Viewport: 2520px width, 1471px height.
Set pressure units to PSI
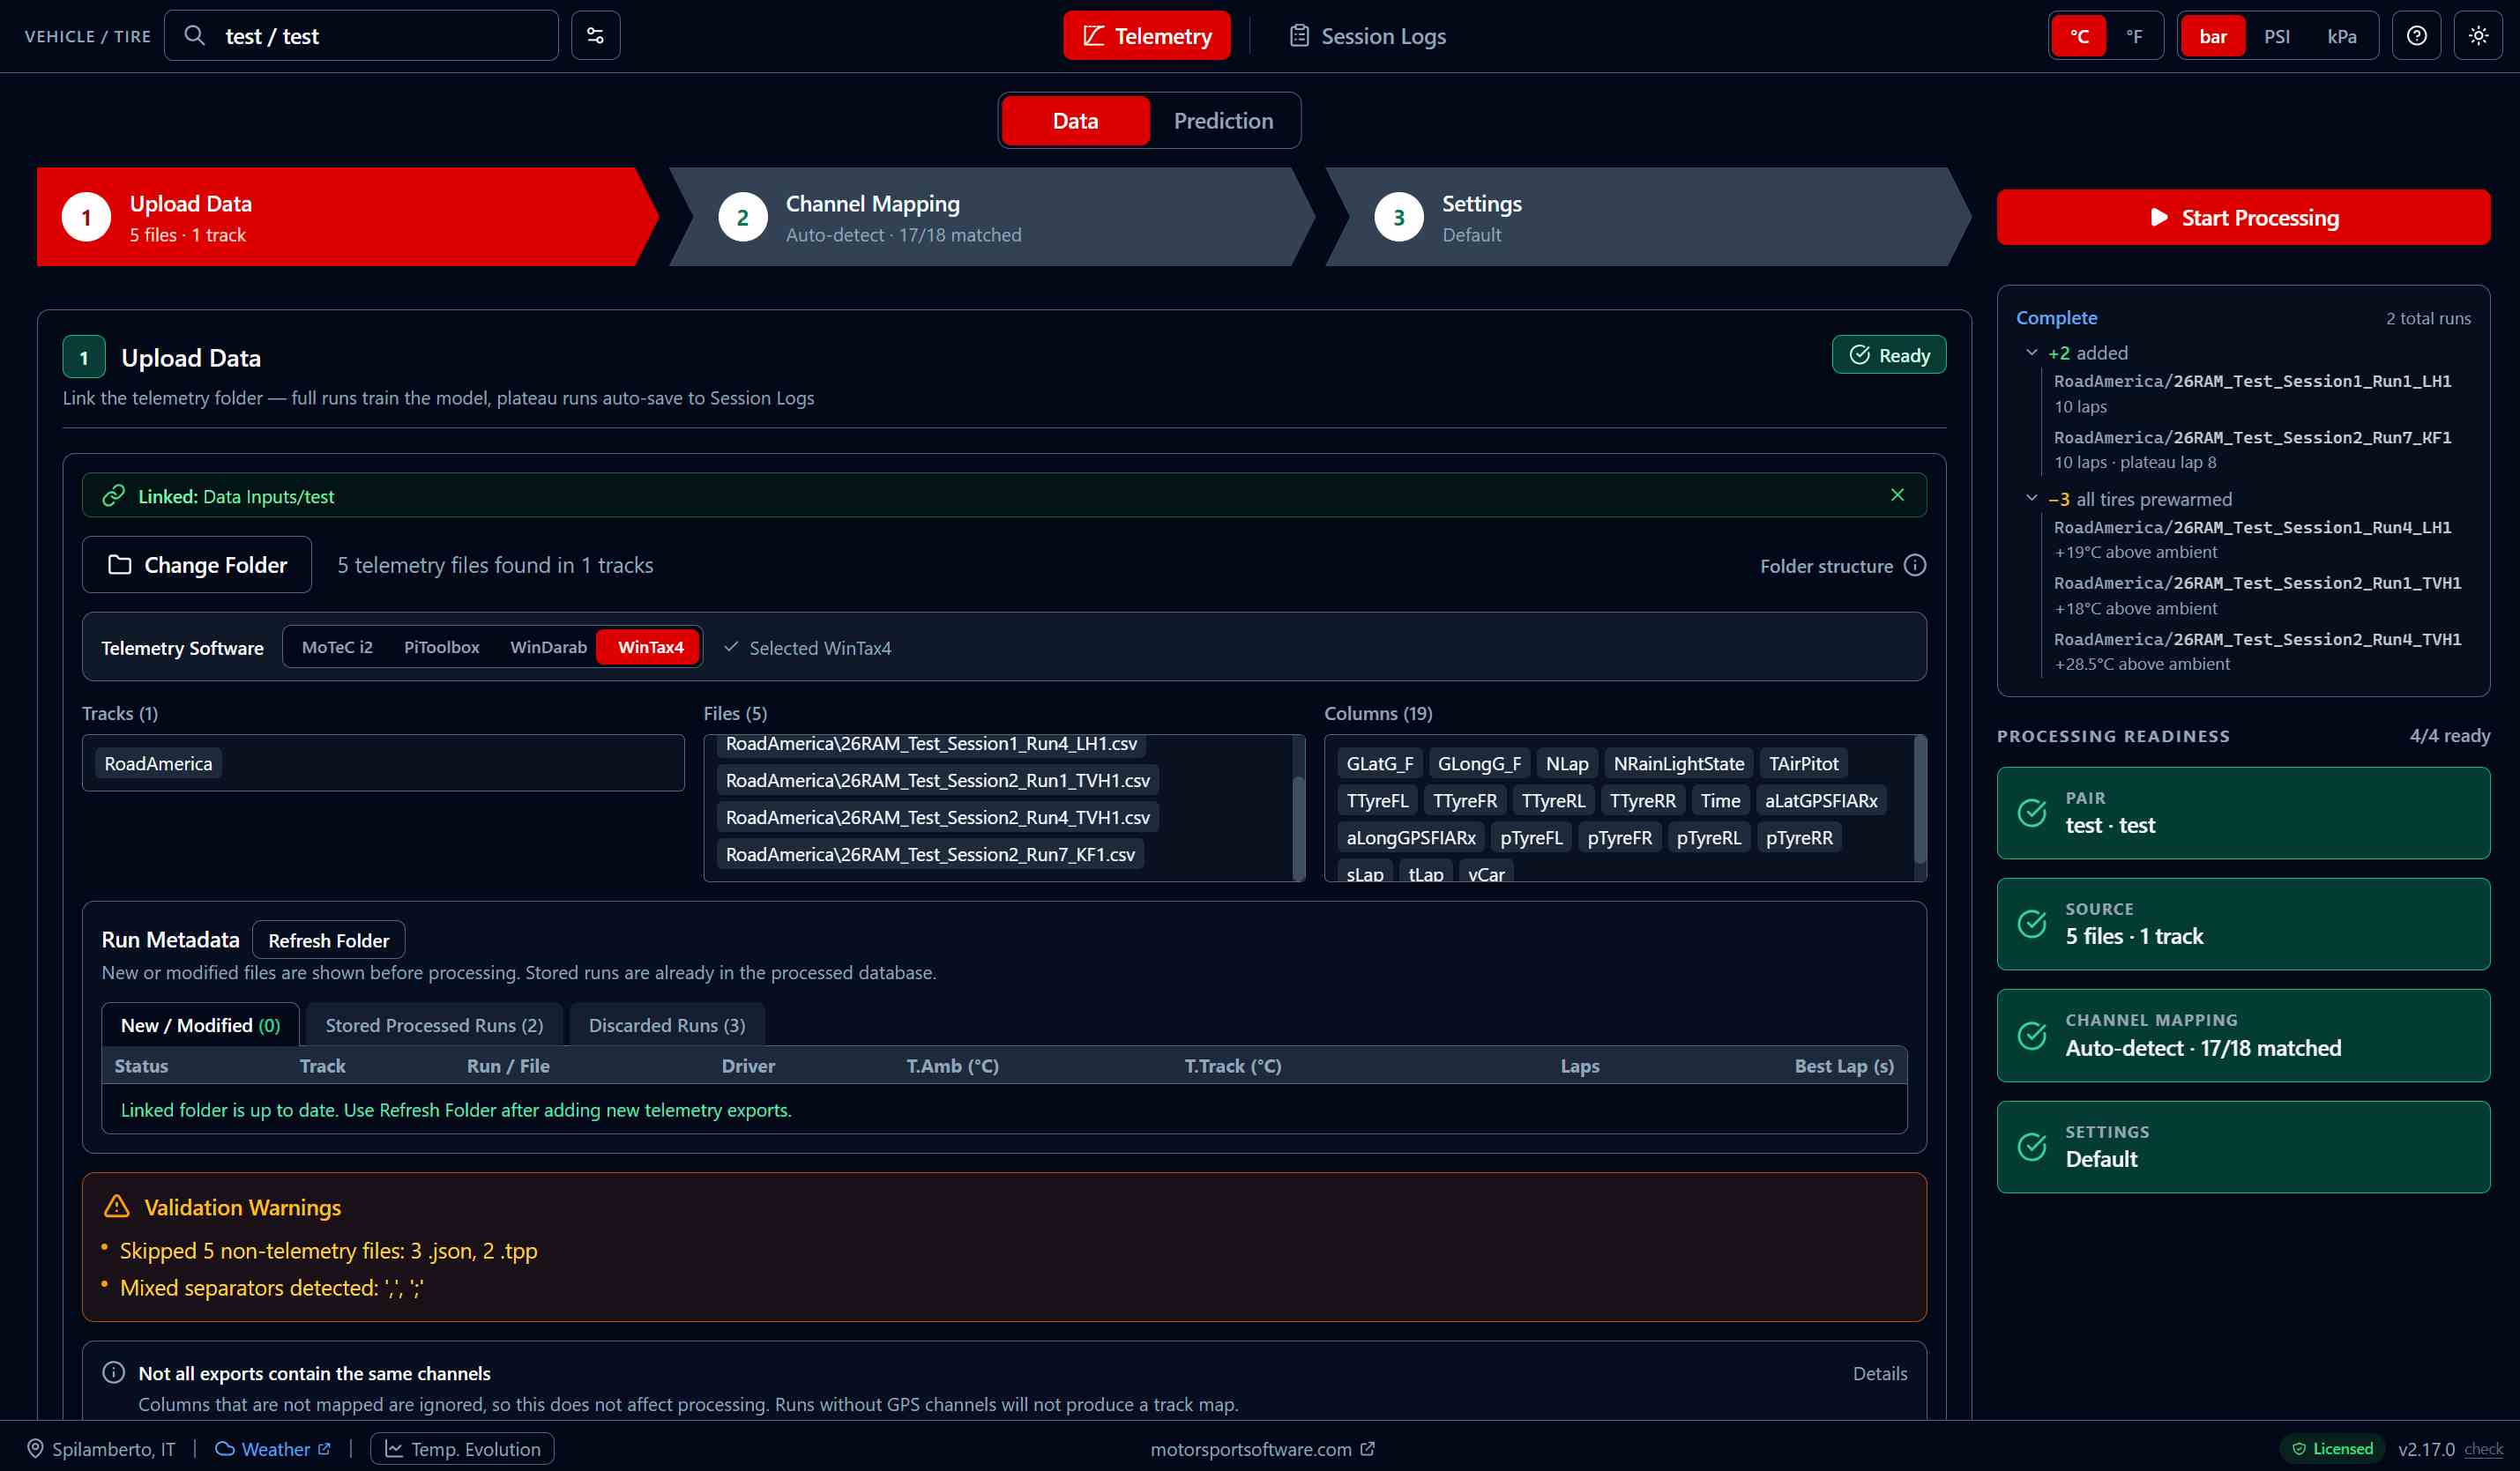point(2277,36)
